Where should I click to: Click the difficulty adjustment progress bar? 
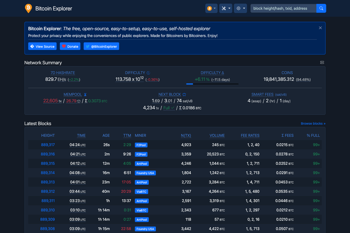click(212, 84)
